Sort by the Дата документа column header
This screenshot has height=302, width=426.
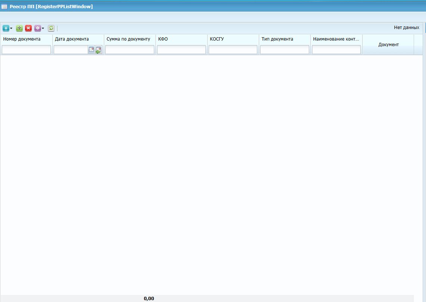click(x=72, y=39)
